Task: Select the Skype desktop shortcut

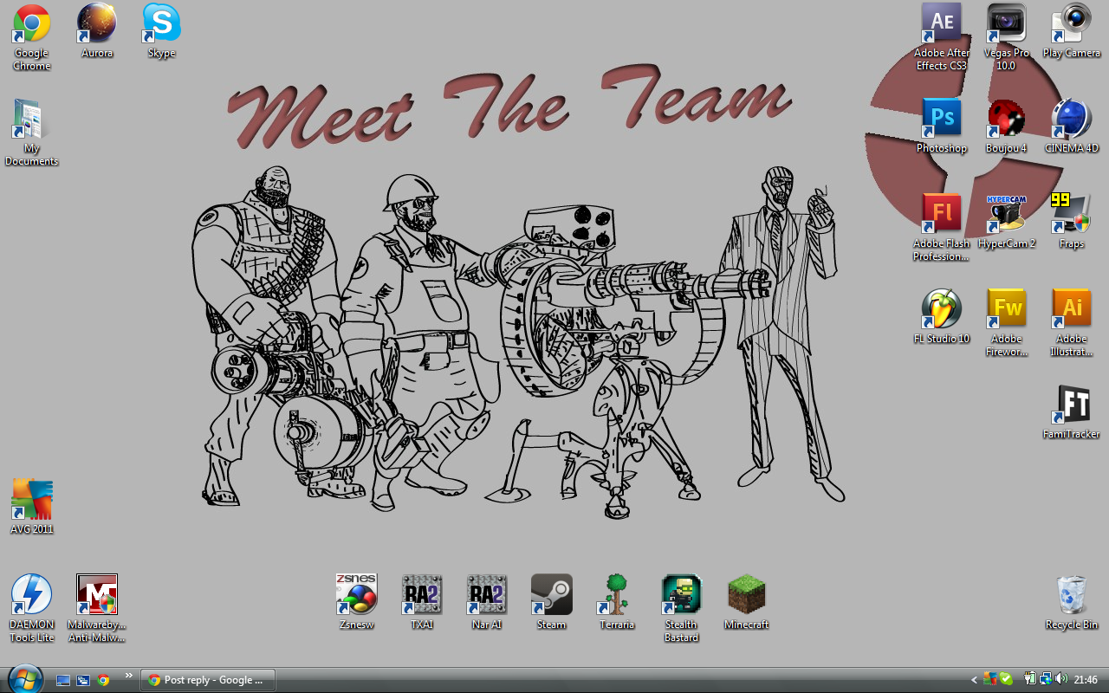Action: coord(162,24)
